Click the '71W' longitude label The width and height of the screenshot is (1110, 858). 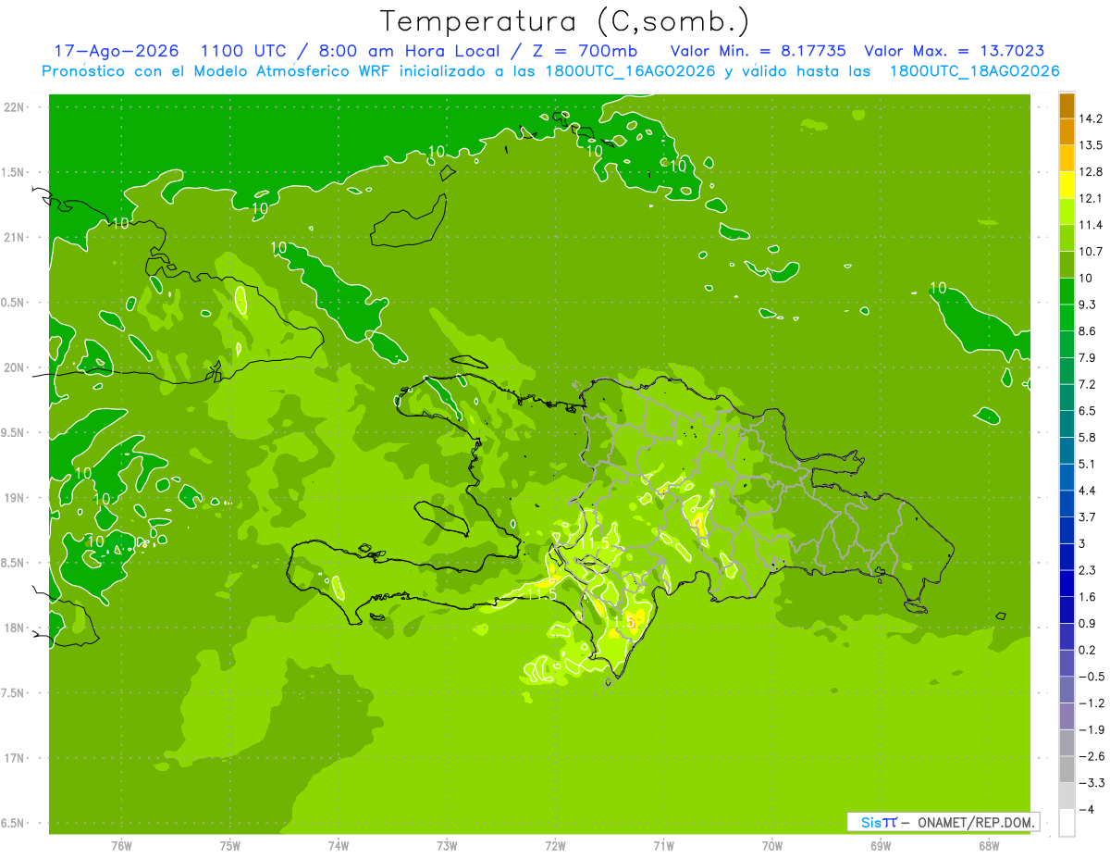[x=663, y=846]
